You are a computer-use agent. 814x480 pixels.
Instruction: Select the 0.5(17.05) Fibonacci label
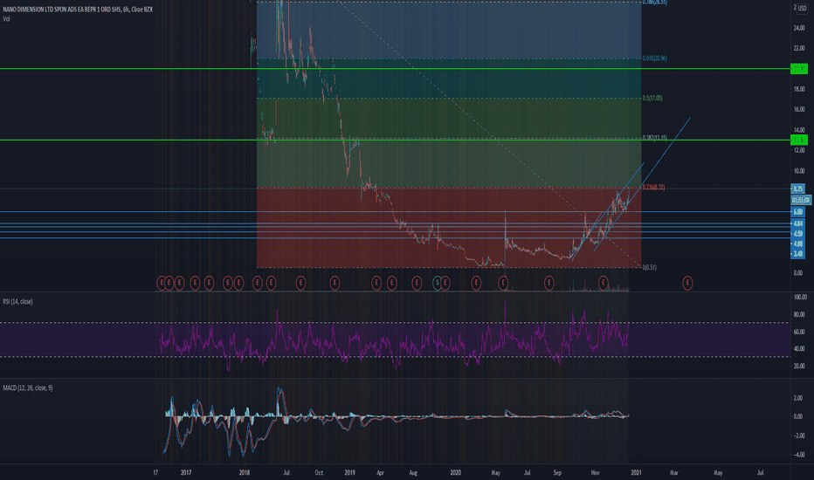pyautogui.click(x=652, y=98)
